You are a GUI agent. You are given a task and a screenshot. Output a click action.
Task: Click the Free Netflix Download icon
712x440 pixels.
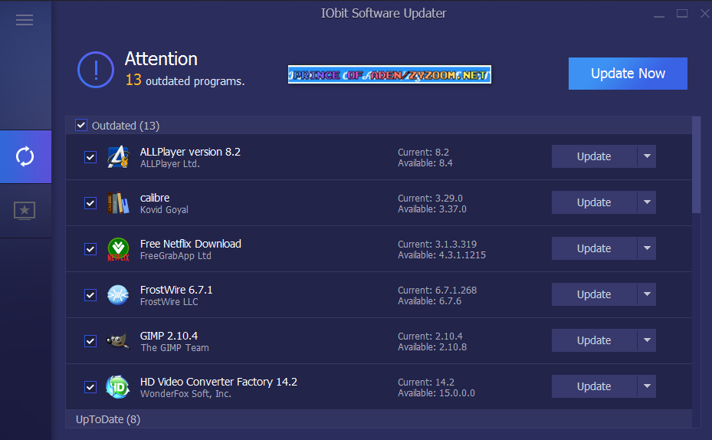coord(118,249)
